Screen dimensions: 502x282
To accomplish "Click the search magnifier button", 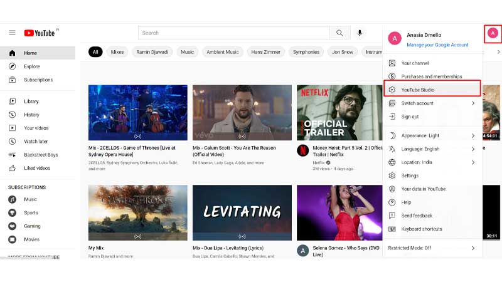I will point(339,33).
